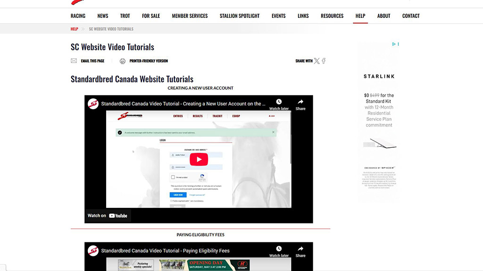Click the channel logo on the Eligibility Fees video
Screen dimensions: 483x271
tap(93, 251)
